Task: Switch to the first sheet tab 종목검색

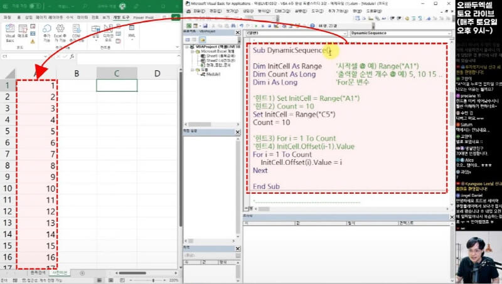Action: tap(38, 273)
